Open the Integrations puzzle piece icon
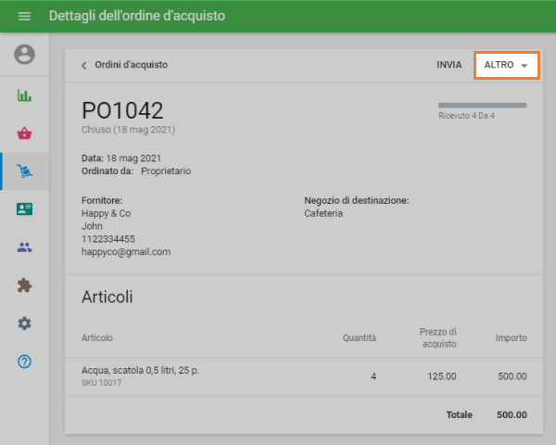Image resolution: width=556 pixels, height=445 pixels. (24, 286)
